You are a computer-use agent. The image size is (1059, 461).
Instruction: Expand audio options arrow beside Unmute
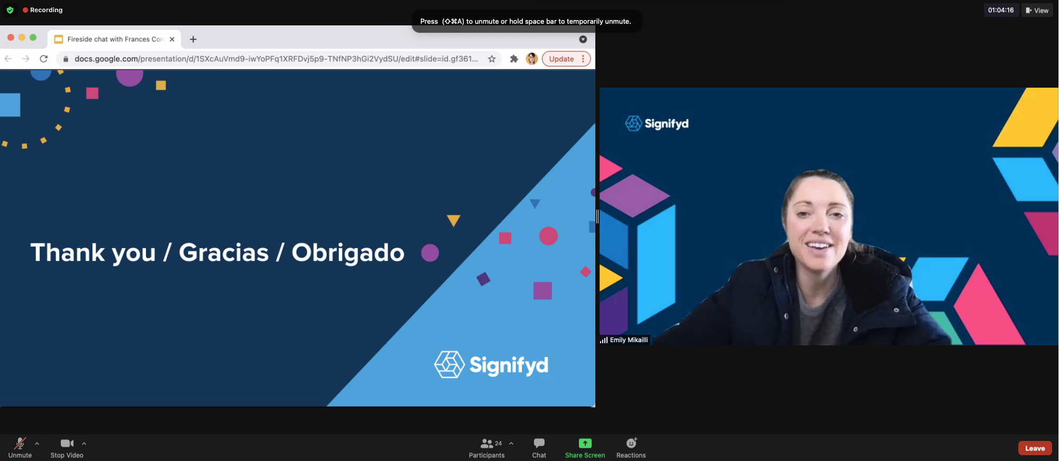(x=37, y=444)
